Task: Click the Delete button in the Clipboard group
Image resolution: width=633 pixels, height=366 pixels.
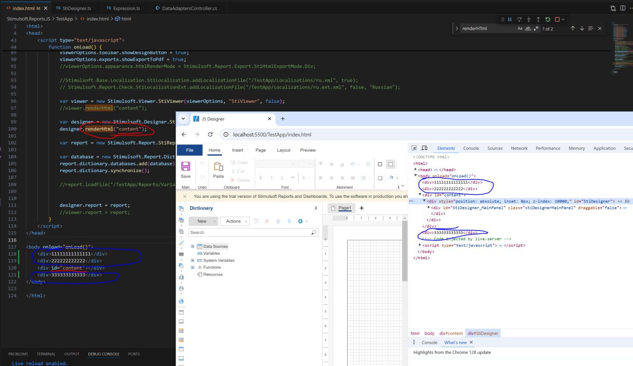Action: point(240,180)
